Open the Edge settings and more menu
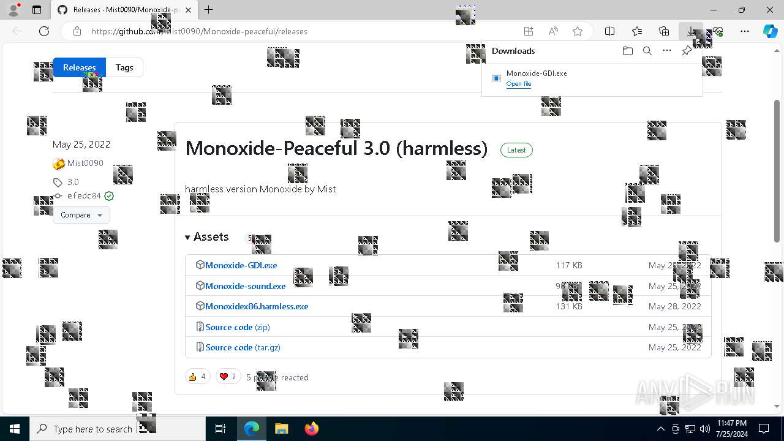The image size is (784, 441). pos(745,31)
